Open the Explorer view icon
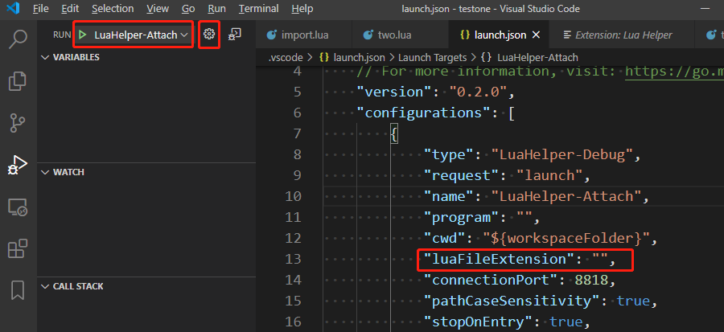This screenshot has width=724, height=332. point(18,81)
